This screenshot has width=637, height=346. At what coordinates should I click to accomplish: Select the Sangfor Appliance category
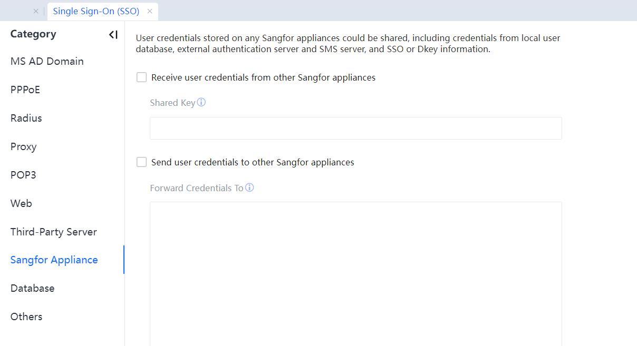click(54, 260)
